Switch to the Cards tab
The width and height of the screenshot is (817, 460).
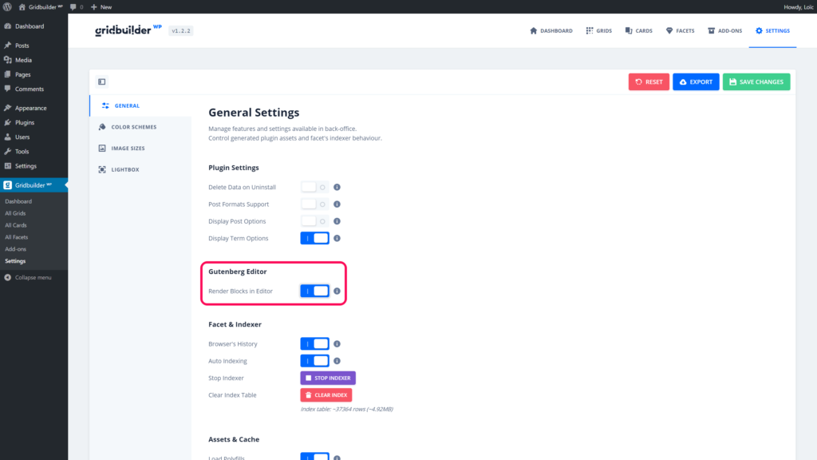pos(639,31)
